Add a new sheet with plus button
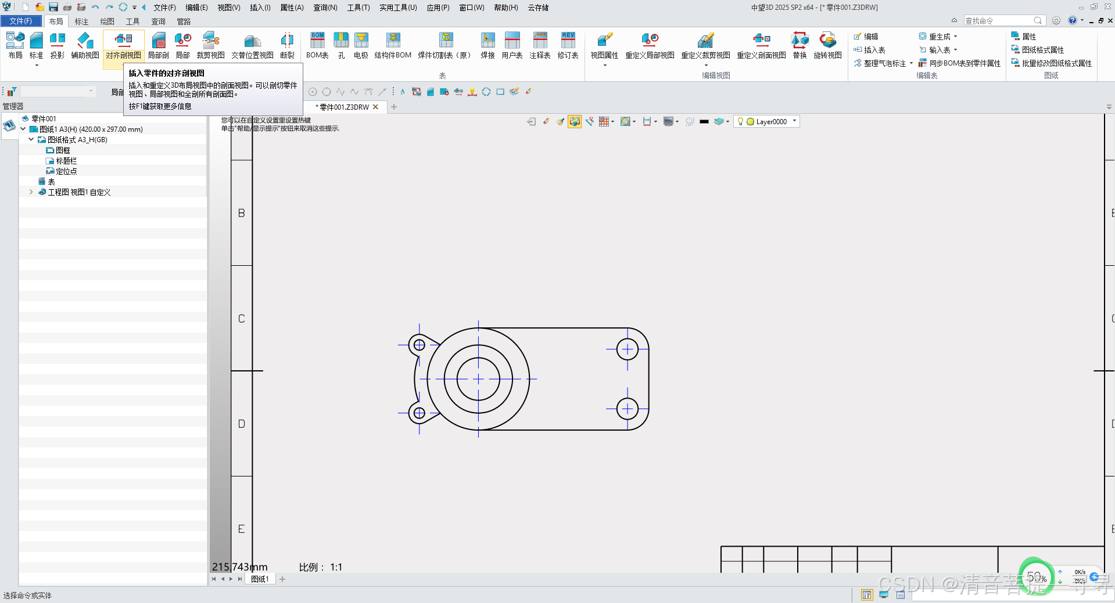1115x603 pixels. tap(282, 579)
